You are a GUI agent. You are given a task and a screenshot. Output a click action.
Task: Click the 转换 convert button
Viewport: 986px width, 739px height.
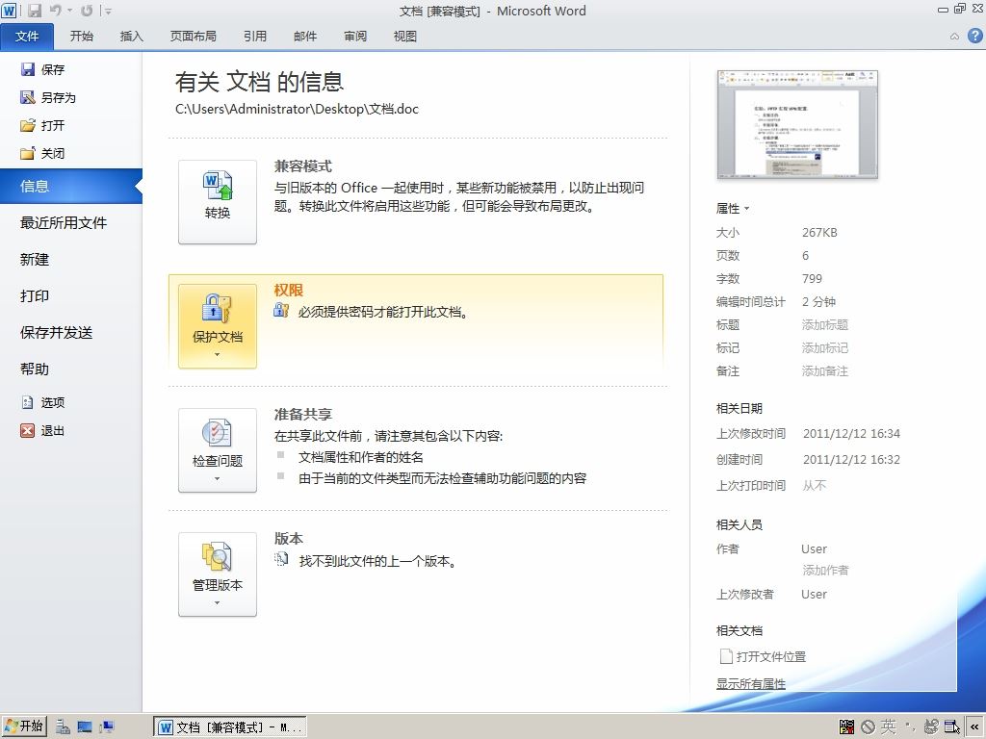tap(218, 202)
